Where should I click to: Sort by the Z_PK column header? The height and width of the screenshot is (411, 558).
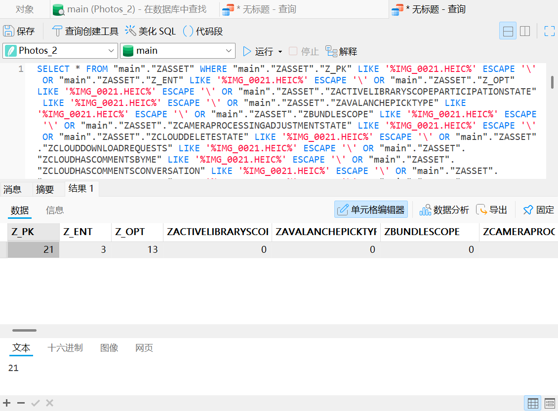point(34,232)
